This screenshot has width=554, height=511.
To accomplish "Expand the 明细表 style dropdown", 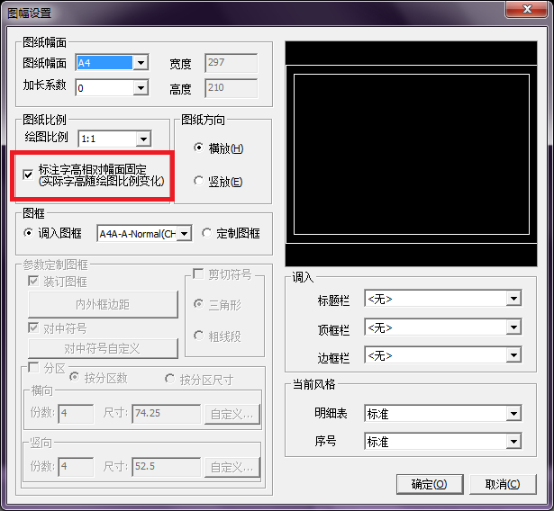I will [513, 413].
